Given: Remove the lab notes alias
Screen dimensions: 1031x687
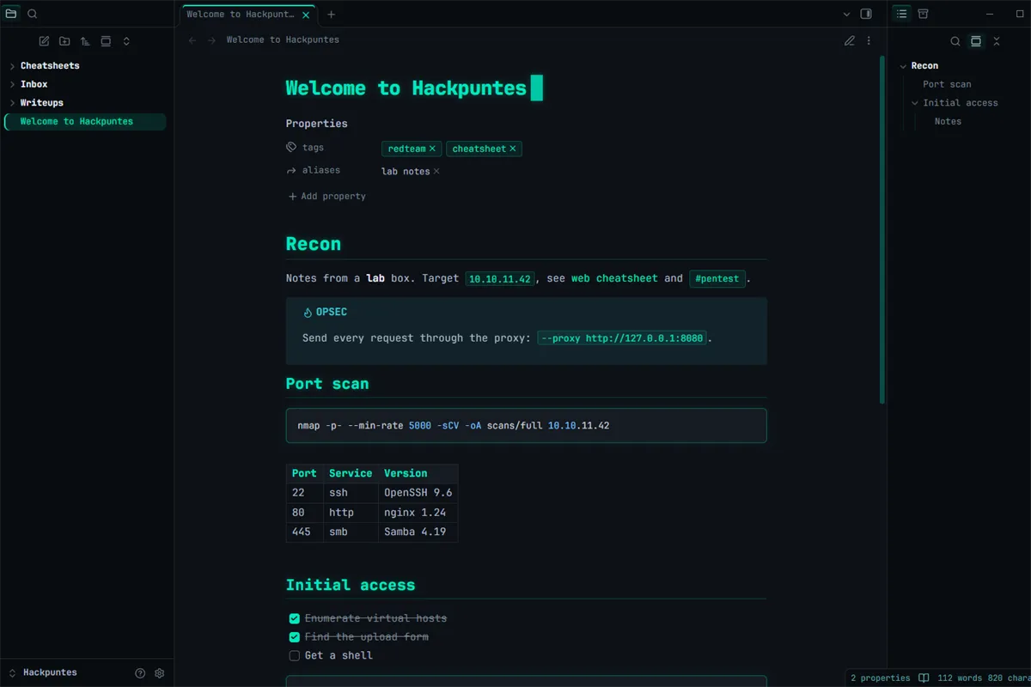Looking at the screenshot, I should (436, 171).
